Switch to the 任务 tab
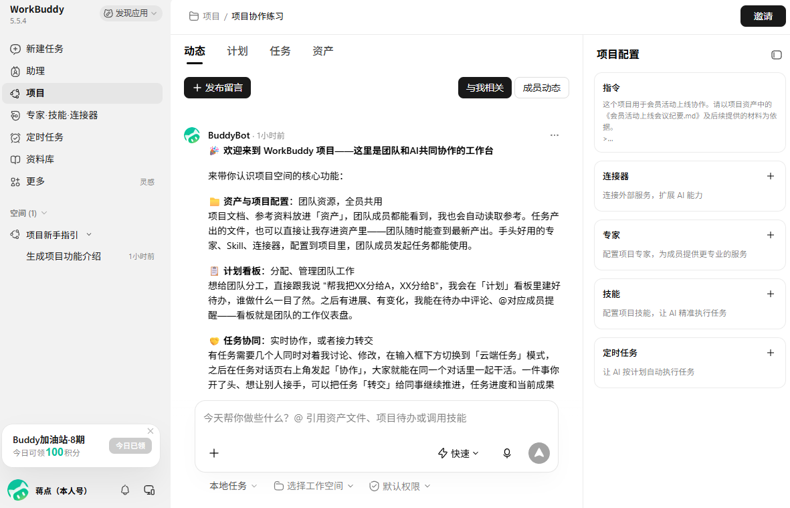Image resolution: width=790 pixels, height=508 pixels. pos(280,51)
